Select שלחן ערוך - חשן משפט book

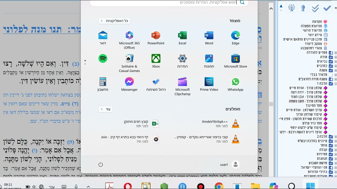click(306, 101)
